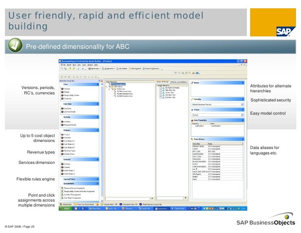The height and width of the screenshot is (233, 301).
Task: Open the Customer dimension under Outputs
Action: click(66, 137)
